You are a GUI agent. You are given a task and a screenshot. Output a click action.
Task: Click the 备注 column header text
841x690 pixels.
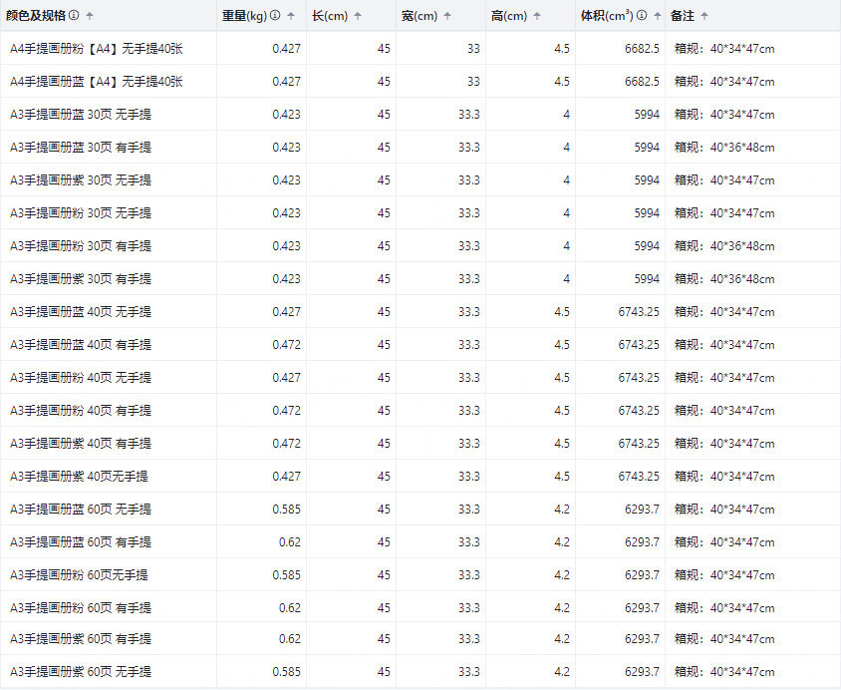click(683, 16)
